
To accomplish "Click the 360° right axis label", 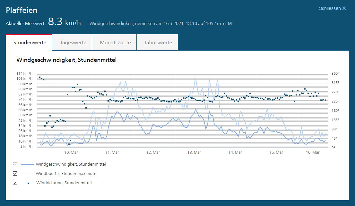I will [x=335, y=73].
